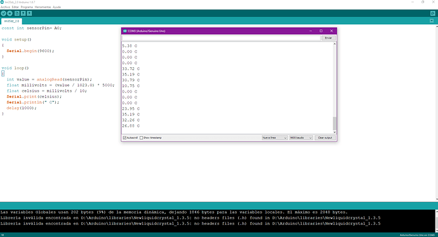The image size is (438, 237).
Task: Save sketch using the Save icon
Action: pos(29,13)
